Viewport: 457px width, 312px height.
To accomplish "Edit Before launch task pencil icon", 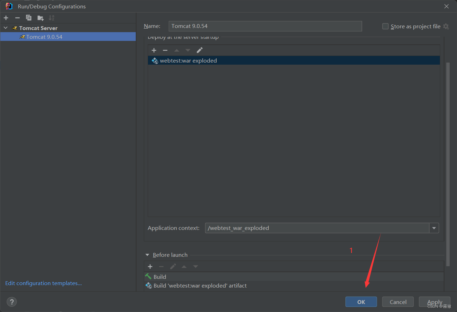I will tap(173, 267).
